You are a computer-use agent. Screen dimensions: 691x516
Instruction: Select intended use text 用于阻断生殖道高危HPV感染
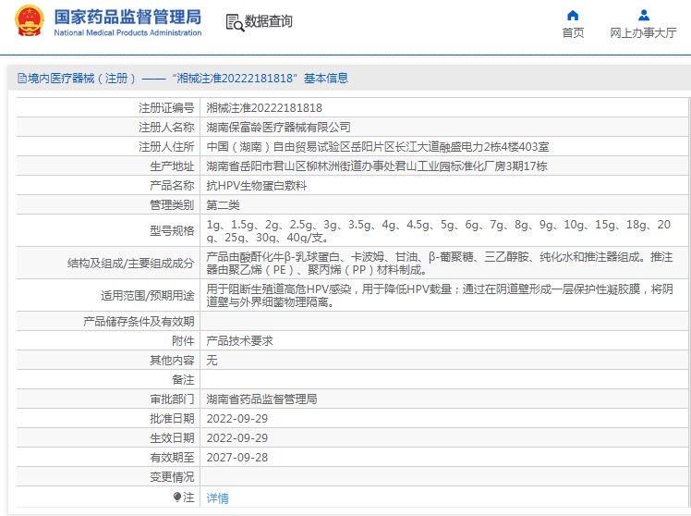pos(440,295)
